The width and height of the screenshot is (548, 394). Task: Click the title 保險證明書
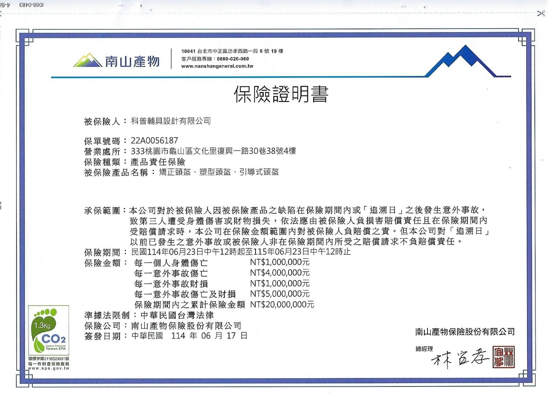coord(281,94)
